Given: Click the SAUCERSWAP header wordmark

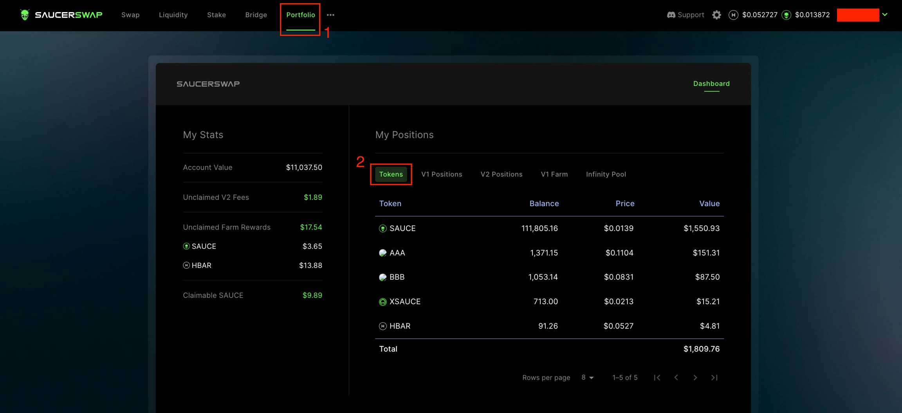Looking at the screenshot, I should [69, 15].
